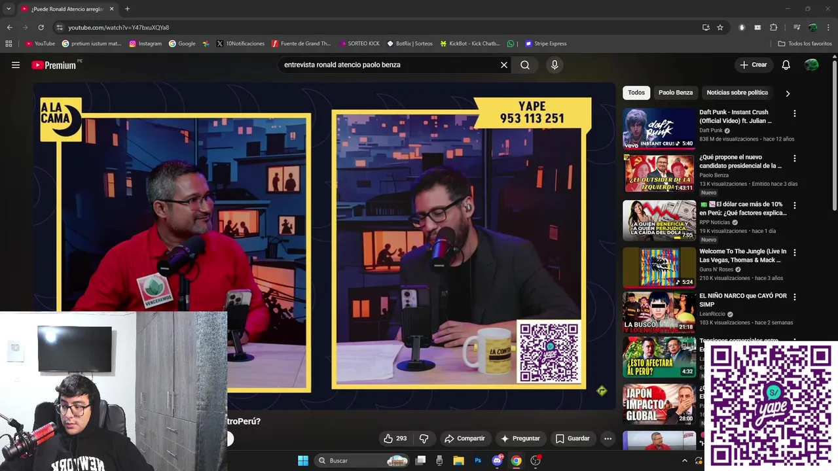
Task: Open more actions three-dot menu under video
Action: point(608,438)
